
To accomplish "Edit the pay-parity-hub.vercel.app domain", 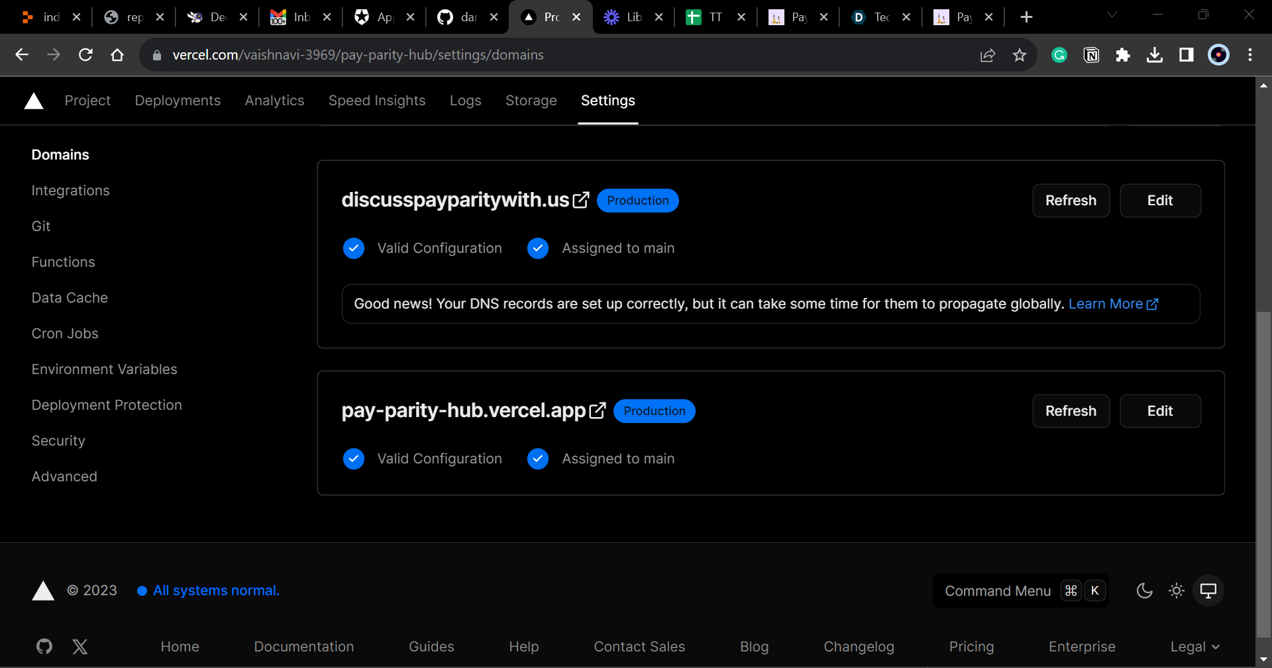I will [1160, 411].
